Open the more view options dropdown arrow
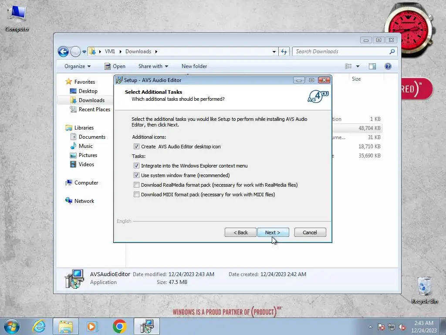The height and width of the screenshot is (335, 446). tap(358, 66)
